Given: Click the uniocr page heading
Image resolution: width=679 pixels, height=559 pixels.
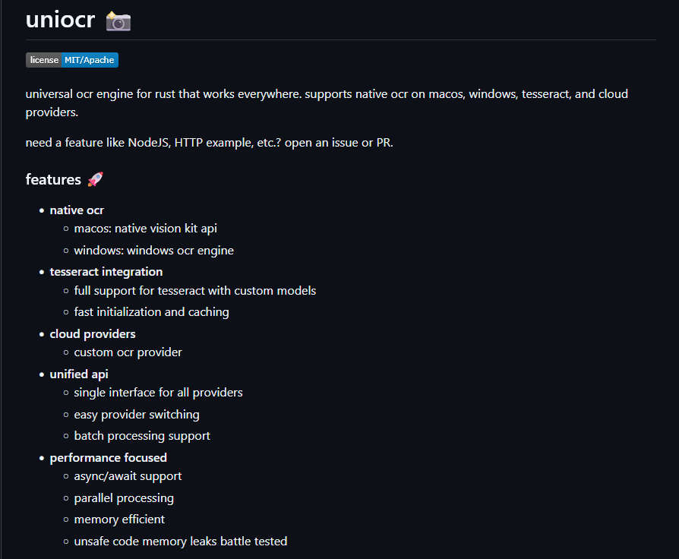Looking at the screenshot, I should tap(60, 20).
